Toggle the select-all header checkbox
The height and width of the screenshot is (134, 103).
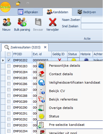click(x=9, y=54)
